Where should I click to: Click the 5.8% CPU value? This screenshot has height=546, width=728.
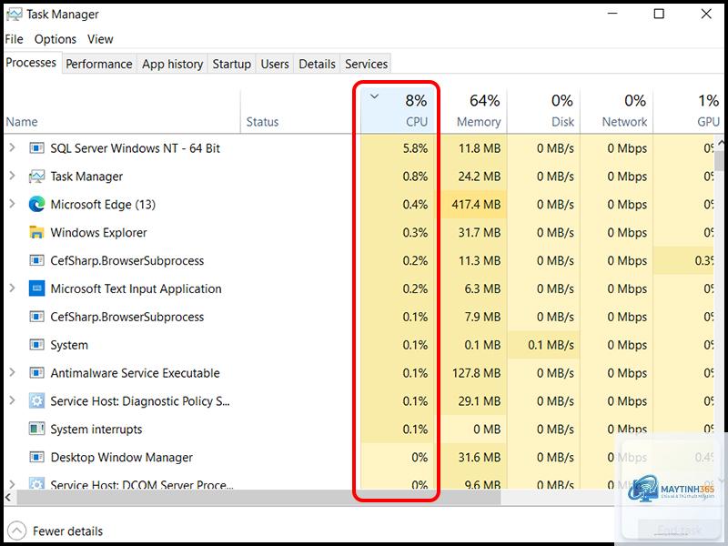415,148
